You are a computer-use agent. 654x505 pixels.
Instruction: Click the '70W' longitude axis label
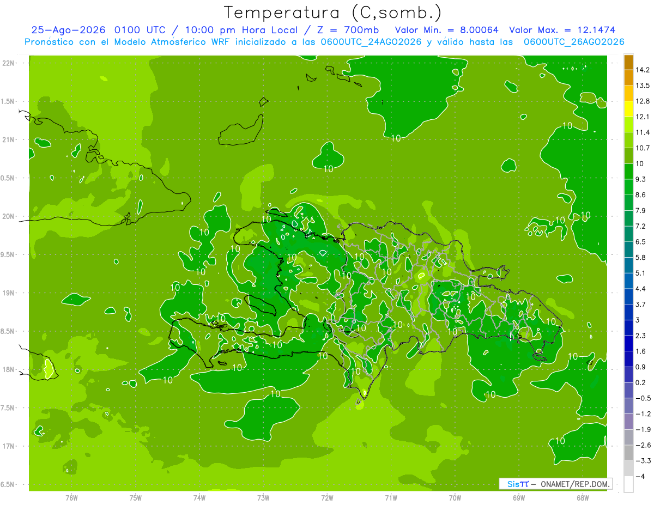455,497
